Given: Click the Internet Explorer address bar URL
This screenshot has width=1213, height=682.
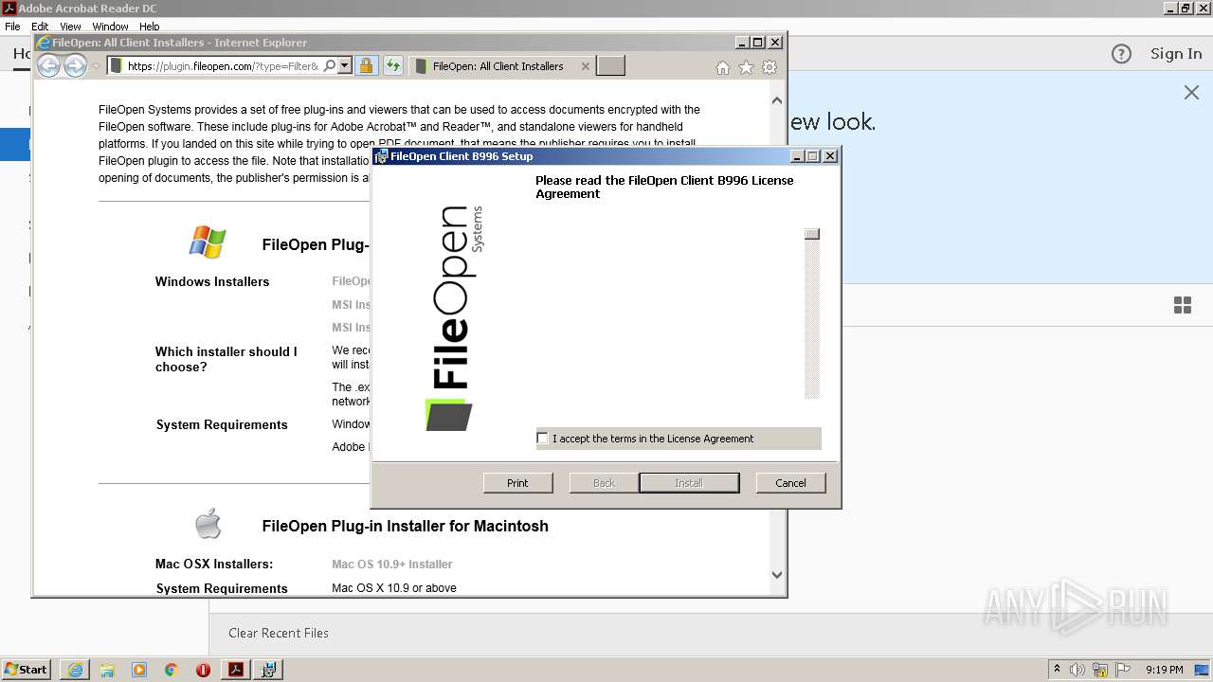Looking at the screenshot, I should coord(223,66).
